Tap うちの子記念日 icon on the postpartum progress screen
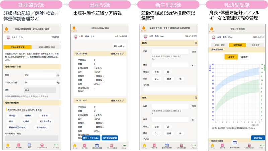Screen dimensions: 268x151 coord(112,145)
